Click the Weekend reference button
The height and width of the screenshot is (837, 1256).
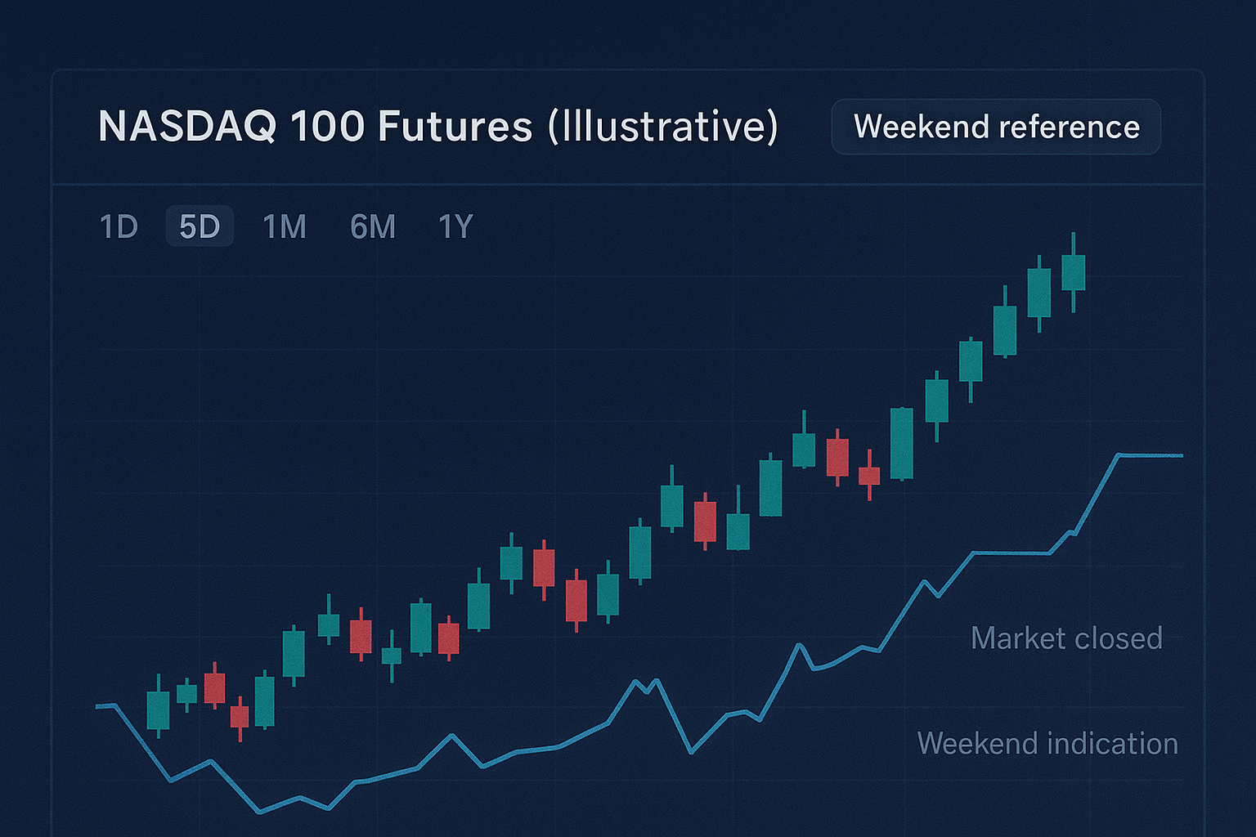tap(996, 127)
